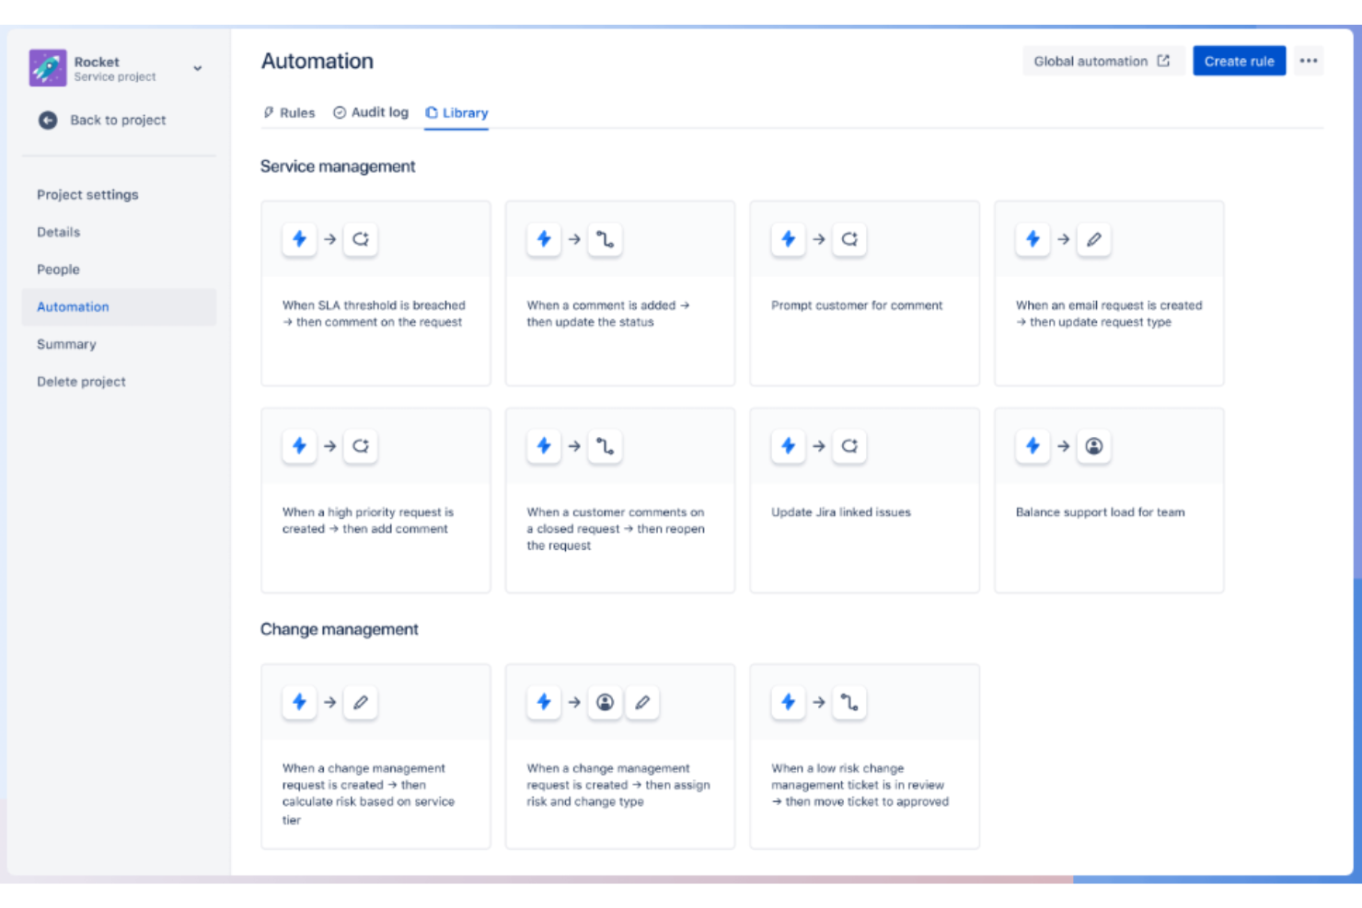Viewport: 1362px width, 908px height.
Task: Expand the Rocket project switcher chevron
Action: click(196, 67)
